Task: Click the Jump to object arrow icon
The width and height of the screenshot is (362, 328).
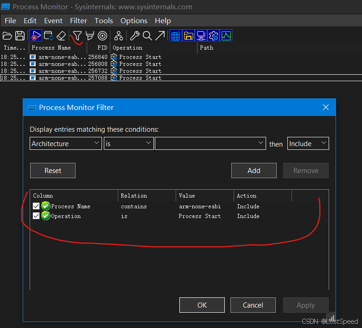Action: coord(160,36)
